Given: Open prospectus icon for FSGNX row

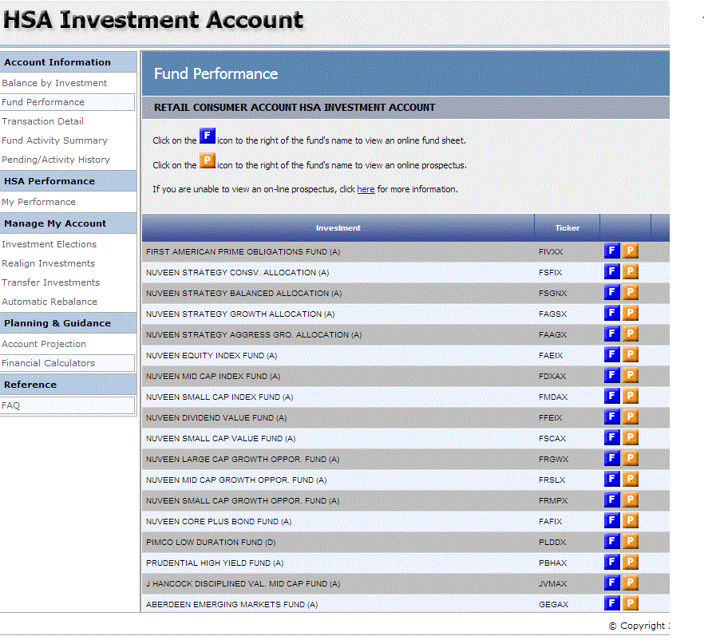Looking at the screenshot, I should 631,292.
